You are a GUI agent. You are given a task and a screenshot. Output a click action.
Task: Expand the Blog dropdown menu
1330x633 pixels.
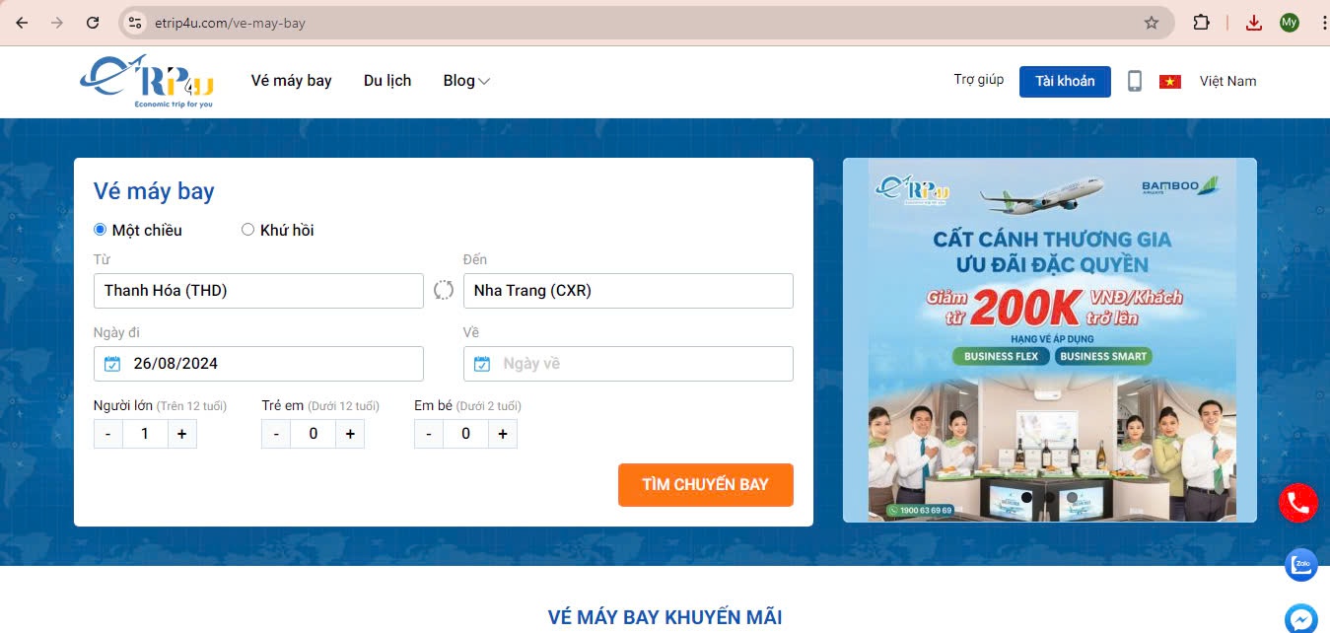pos(466,81)
